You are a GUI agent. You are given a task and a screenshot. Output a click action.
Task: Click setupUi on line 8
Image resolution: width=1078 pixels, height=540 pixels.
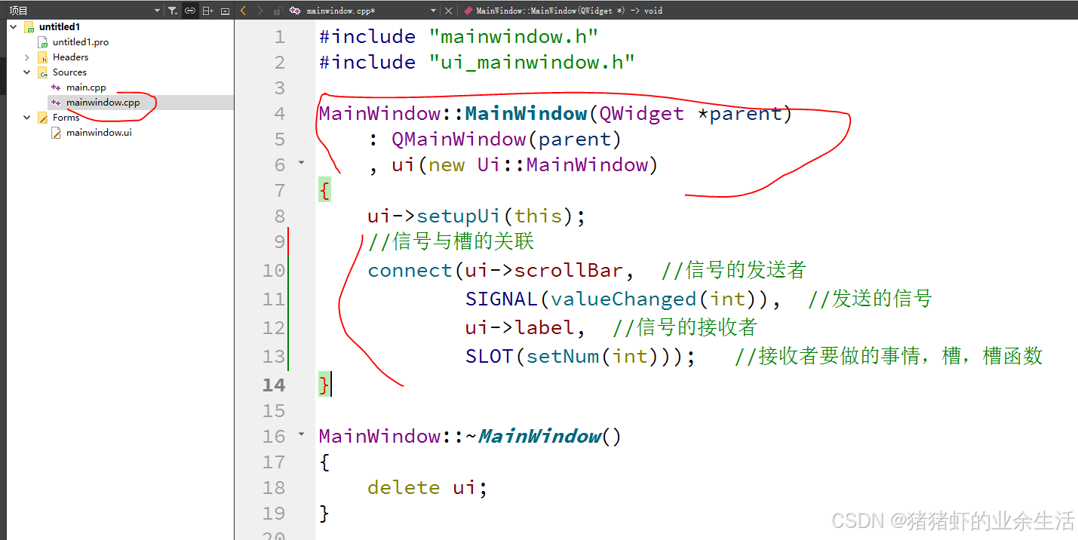pos(459,216)
